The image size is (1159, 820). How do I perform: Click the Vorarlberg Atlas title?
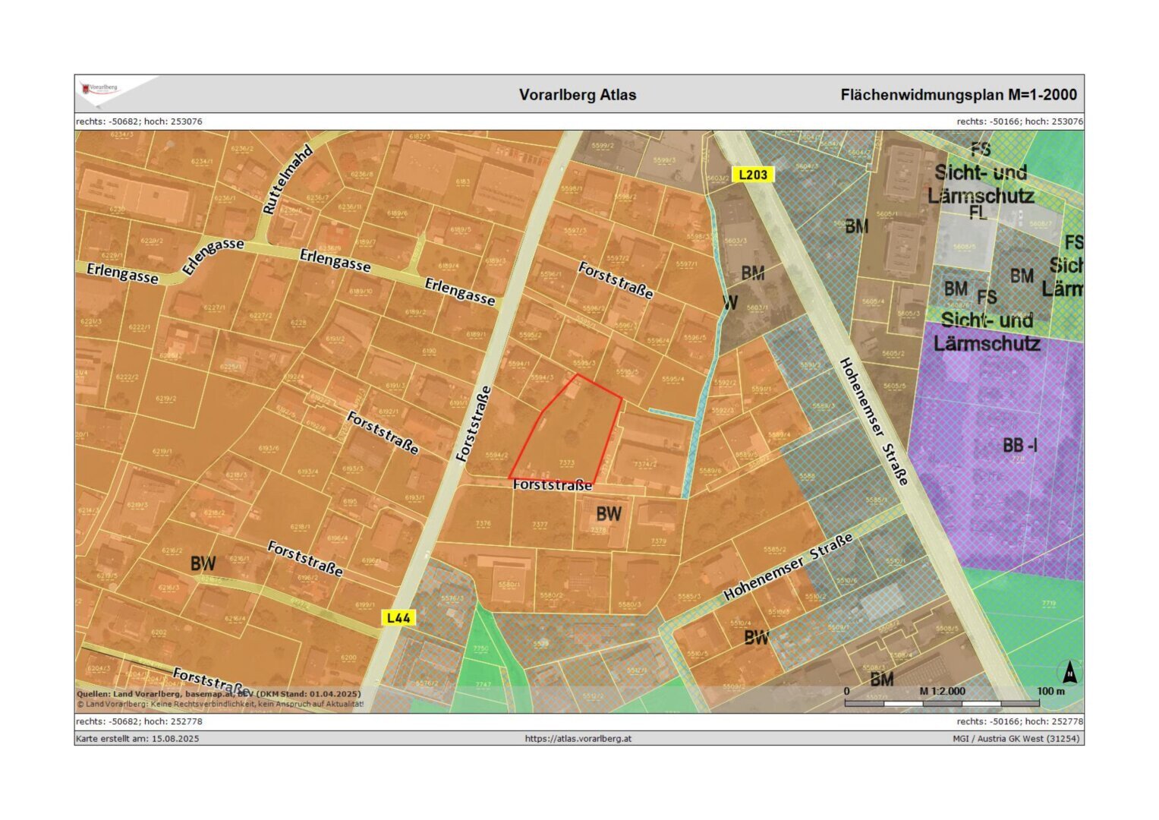pyautogui.click(x=578, y=95)
